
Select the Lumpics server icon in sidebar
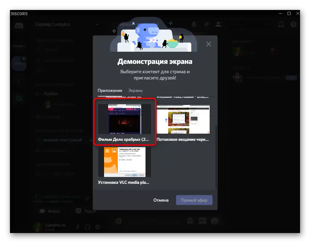coord(19,63)
